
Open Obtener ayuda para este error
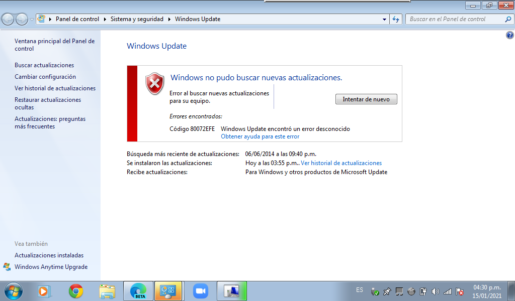260,136
